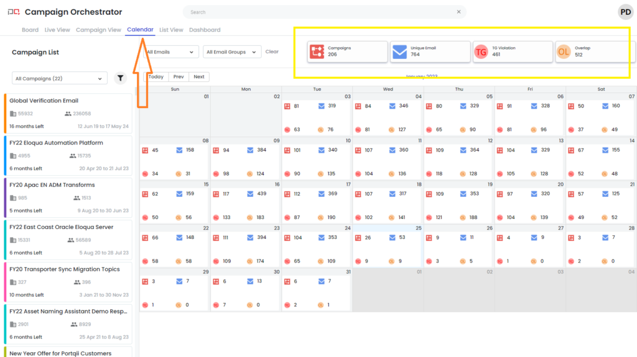The height and width of the screenshot is (357, 637).
Task: Clear the search field with X icon
Action: coord(459,12)
